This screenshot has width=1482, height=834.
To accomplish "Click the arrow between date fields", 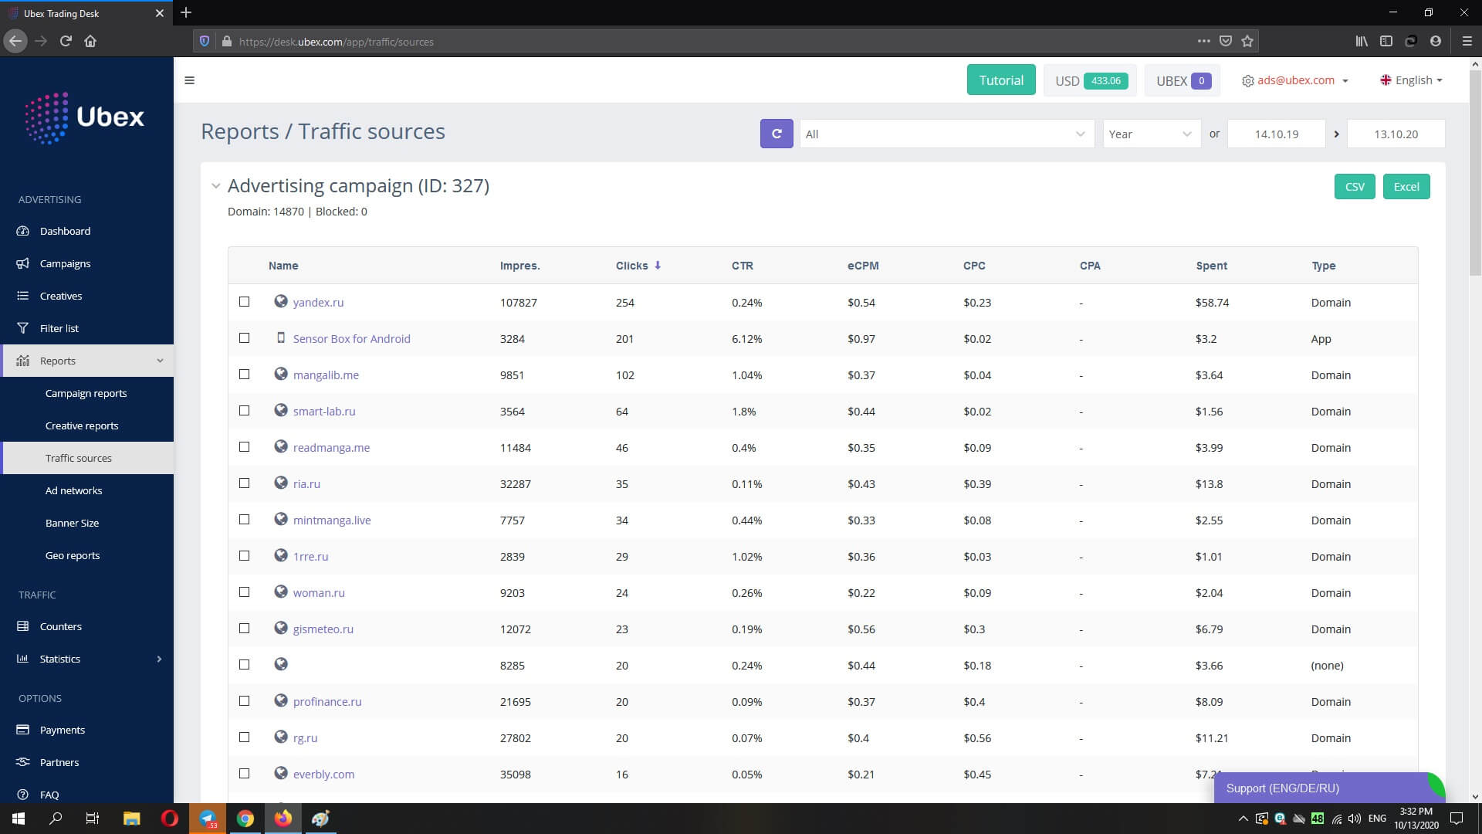I will pos(1336,134).
